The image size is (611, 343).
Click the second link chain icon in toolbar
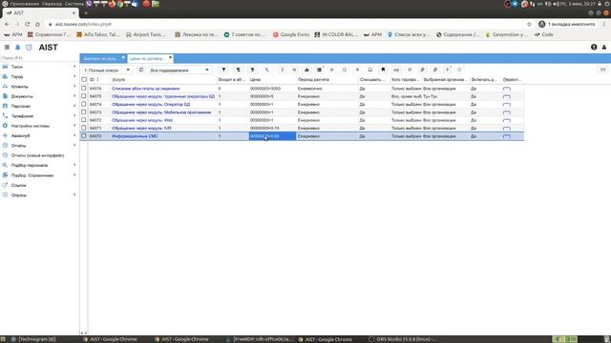[x=435, y=70]
